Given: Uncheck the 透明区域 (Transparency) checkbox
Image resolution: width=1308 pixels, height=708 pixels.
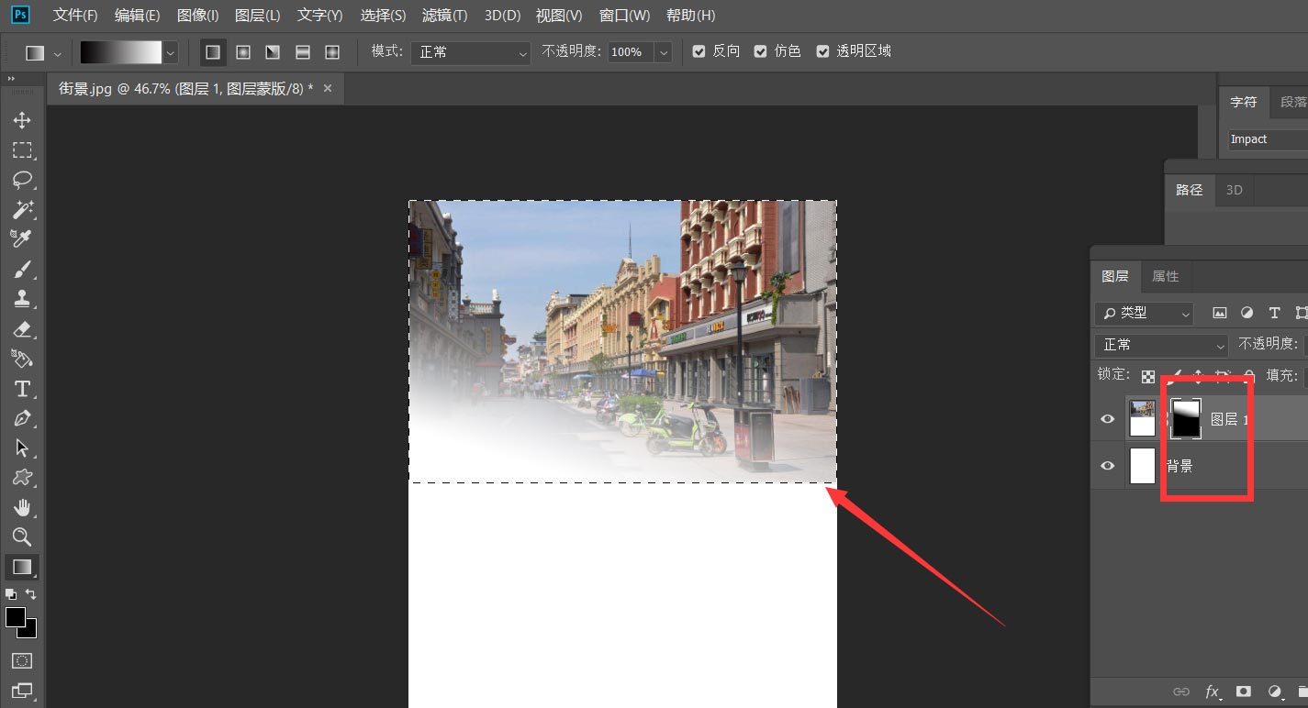Looking at the screenshot, I should (x=822, y=51).
